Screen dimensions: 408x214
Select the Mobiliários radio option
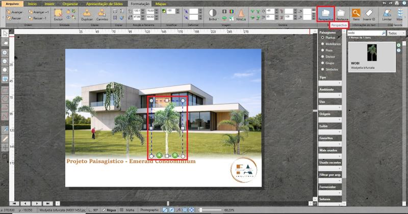[x=322, y=44]
